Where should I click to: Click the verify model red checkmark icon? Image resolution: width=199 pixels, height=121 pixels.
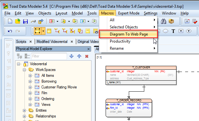(x=195, y=21)
